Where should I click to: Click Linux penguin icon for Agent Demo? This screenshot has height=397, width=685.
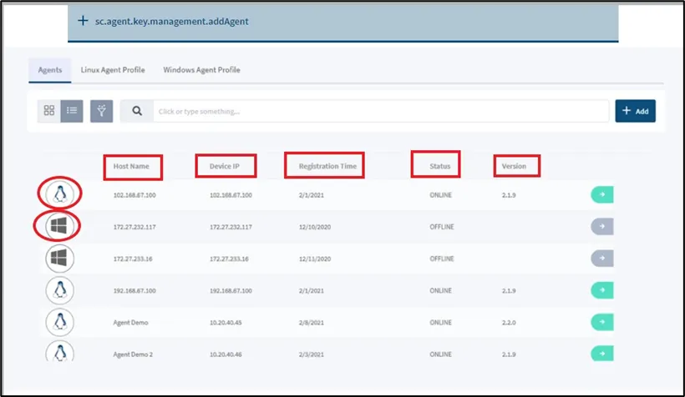click(x=60, y=322)
